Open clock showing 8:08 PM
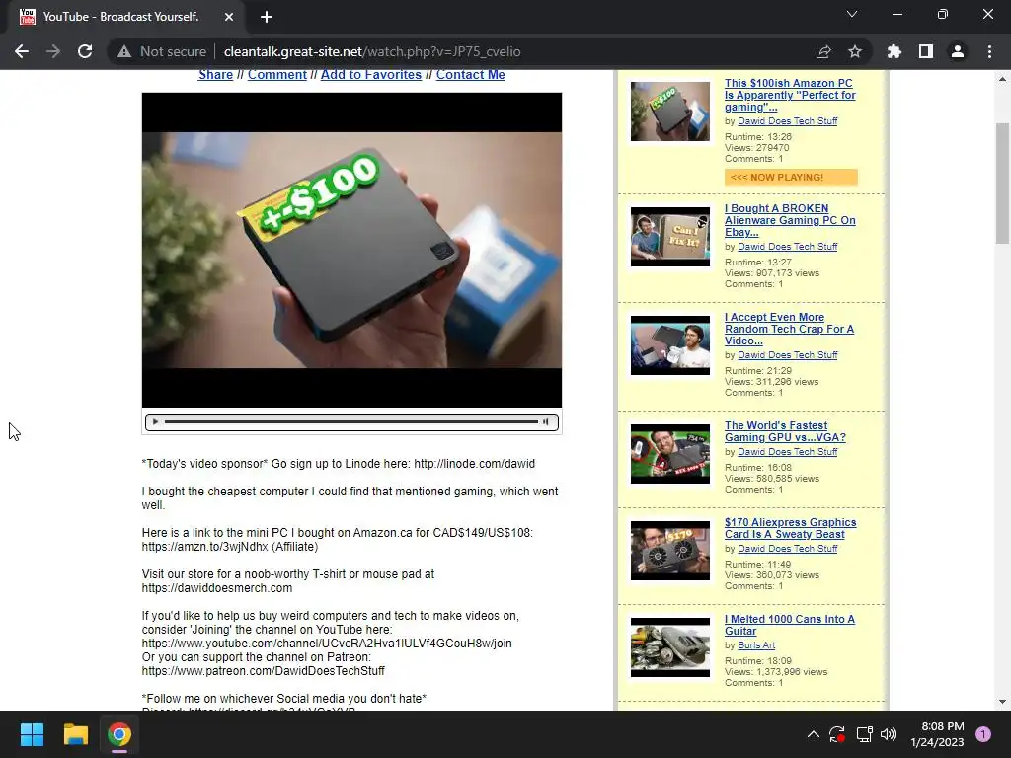Image resolution: width=1011 pixels, height=758 pixels. click(938, 734)
